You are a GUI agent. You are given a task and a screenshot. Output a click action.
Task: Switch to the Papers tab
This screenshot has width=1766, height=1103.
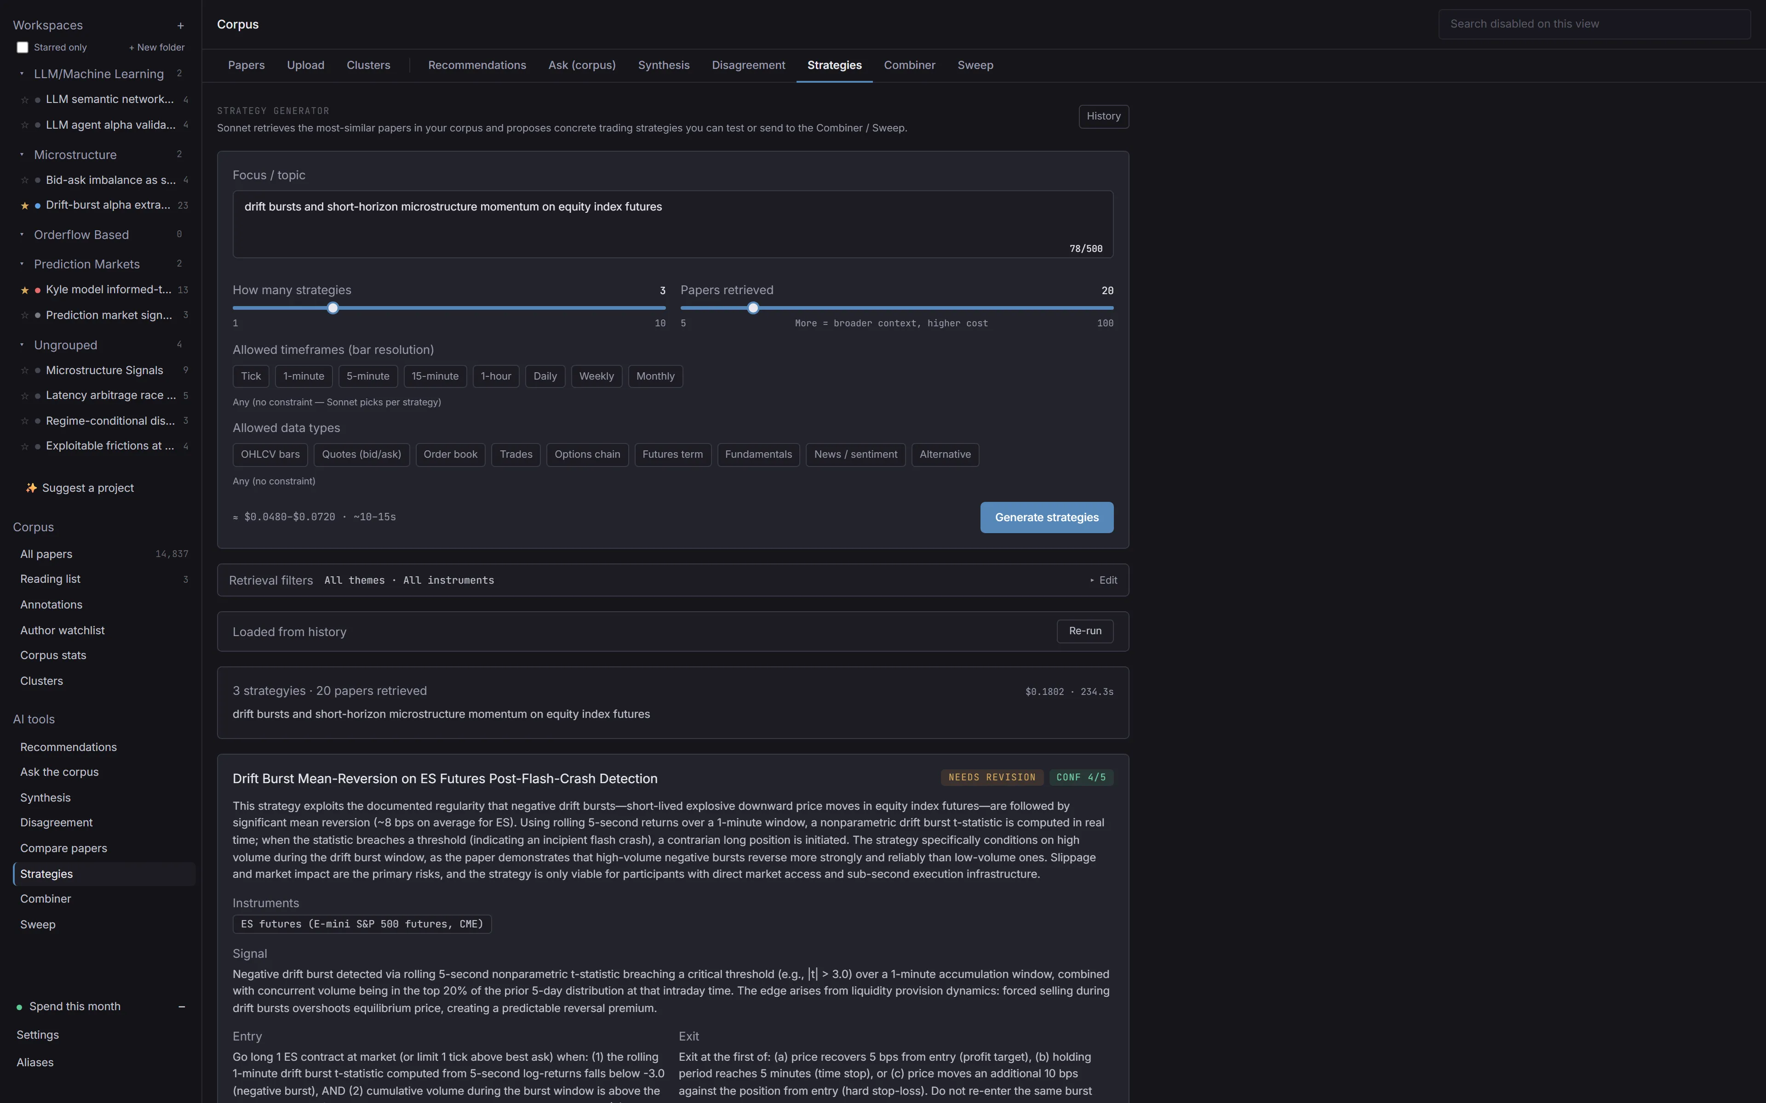(x=247, y=66)
